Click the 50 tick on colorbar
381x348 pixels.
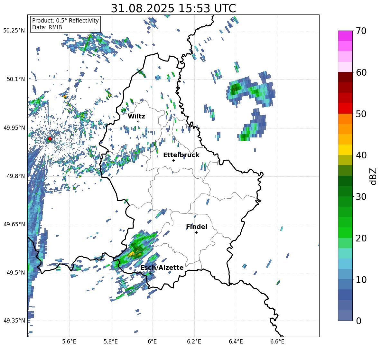(x=361, y=114)
